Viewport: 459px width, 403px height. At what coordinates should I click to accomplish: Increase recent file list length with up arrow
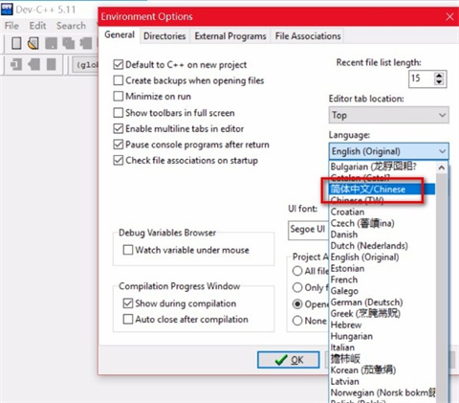coord(439,76)
